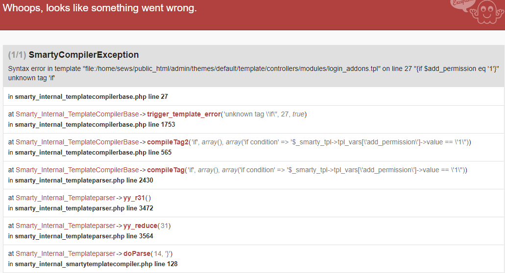The width and height of the screenshot is (505, 273).
Task: Open the compileTag method link
Action: (x=166, y=170)
